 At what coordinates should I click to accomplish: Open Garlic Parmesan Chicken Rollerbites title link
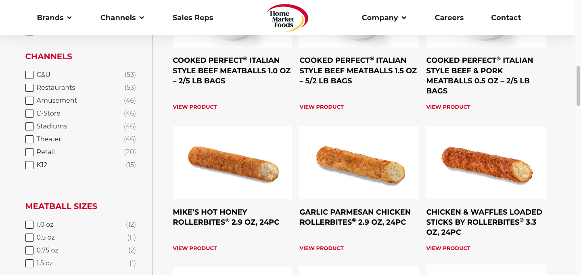point(355,217)
